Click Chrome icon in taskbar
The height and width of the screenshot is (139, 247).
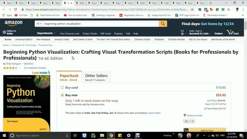click(111, 136)
